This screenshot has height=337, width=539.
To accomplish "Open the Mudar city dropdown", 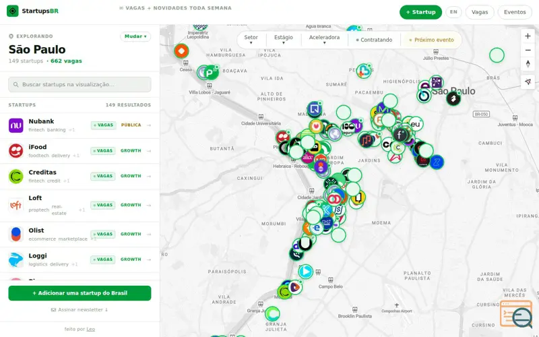I will 135,36.
